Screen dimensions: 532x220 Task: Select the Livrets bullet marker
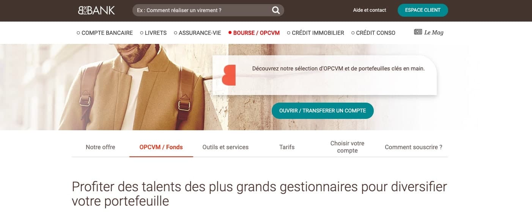pyautogui.click(x=142, y=33)
